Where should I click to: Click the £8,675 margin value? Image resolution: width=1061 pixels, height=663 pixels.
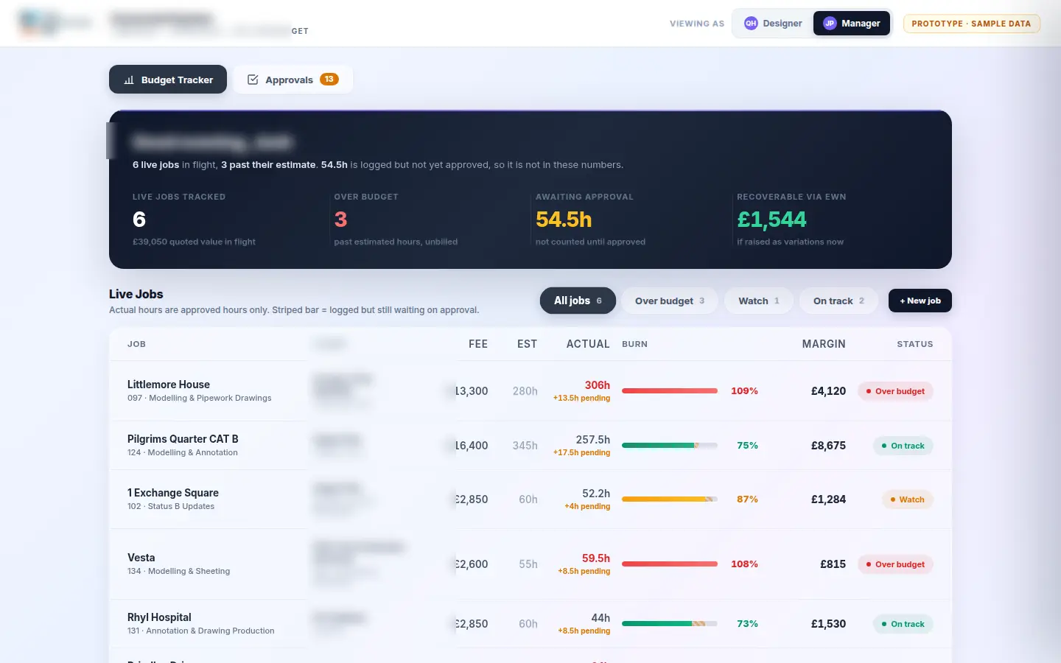tap(828, 446)
